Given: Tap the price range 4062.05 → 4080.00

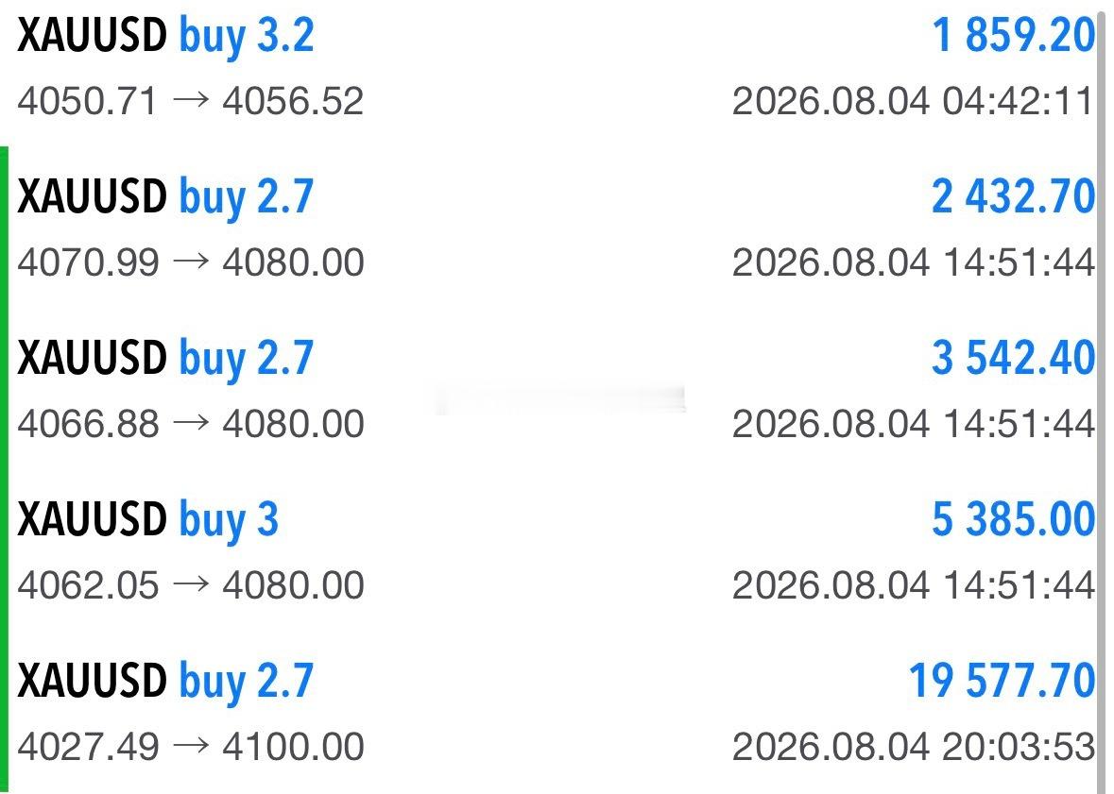Looking at the screenshot, I should 191,584.
